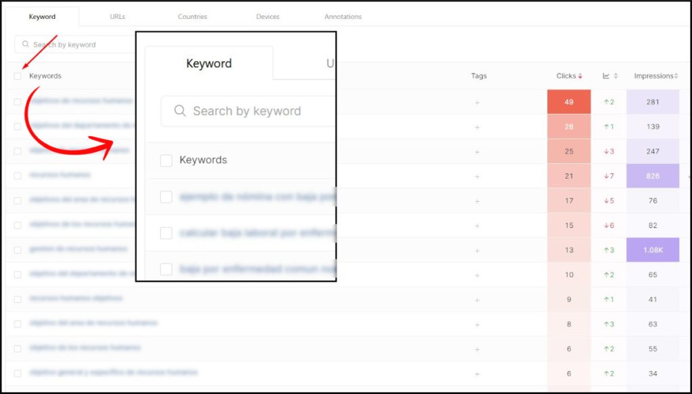Switch to the URLs tab
The width and height of the screenshot is (692, 394).
117,17
